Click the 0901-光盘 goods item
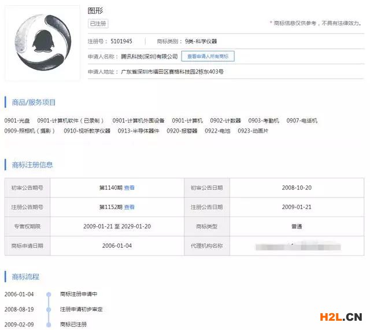This screenshot has height=330, width=370. 17,121
